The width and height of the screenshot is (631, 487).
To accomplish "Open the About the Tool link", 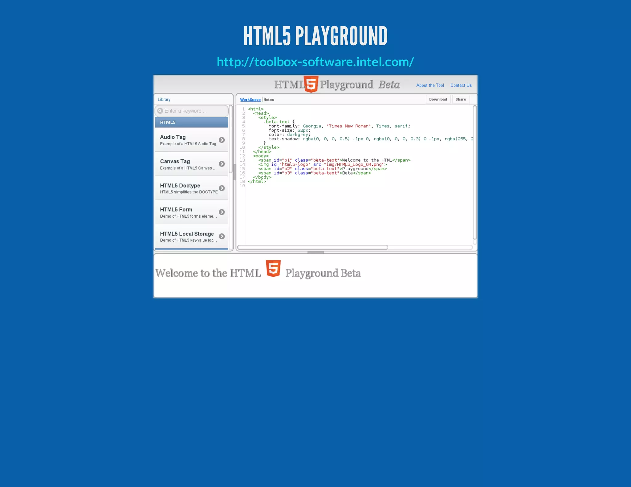I will [x=430, y=85].
